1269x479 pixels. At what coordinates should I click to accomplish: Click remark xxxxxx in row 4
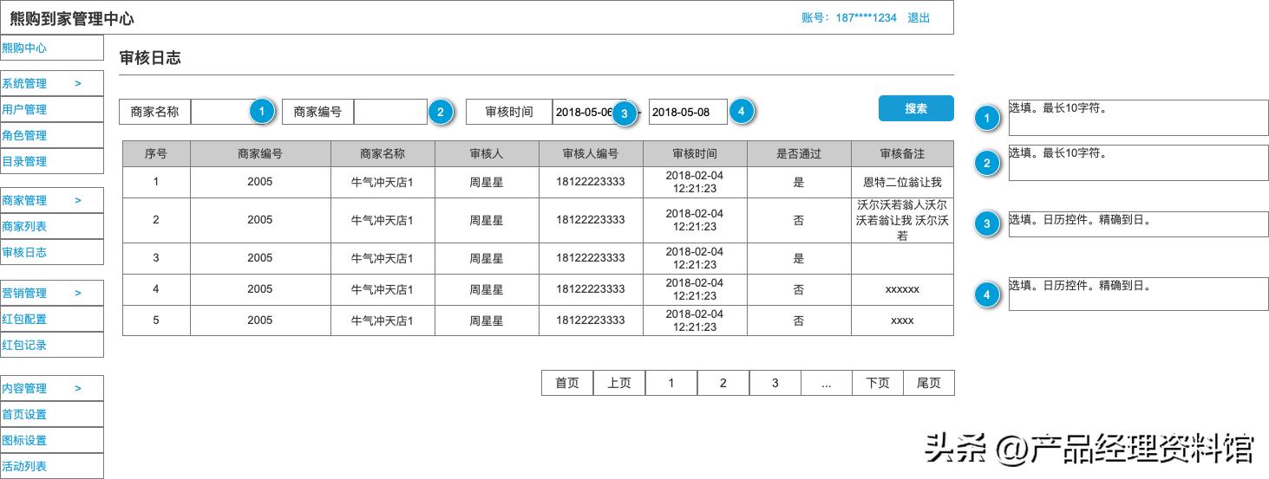pyautogui.click(x=902, y=289)
